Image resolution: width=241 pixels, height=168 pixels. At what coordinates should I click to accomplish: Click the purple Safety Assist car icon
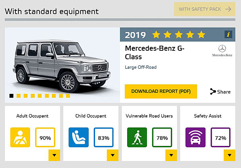click(x=195, y=137)
